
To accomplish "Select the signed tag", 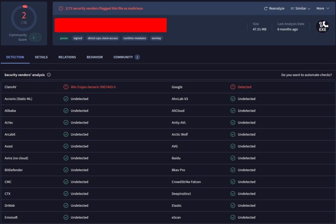I will coord(78,38).
